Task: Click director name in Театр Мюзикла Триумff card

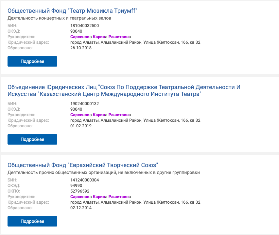Action: click(100, 37)
